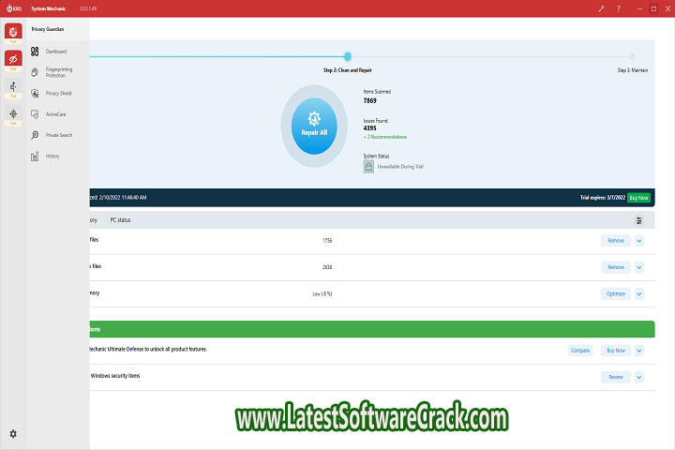The height and width of the screenshot is (450, 675).
Task: Click the History bar chart icon
Action: 35,157
